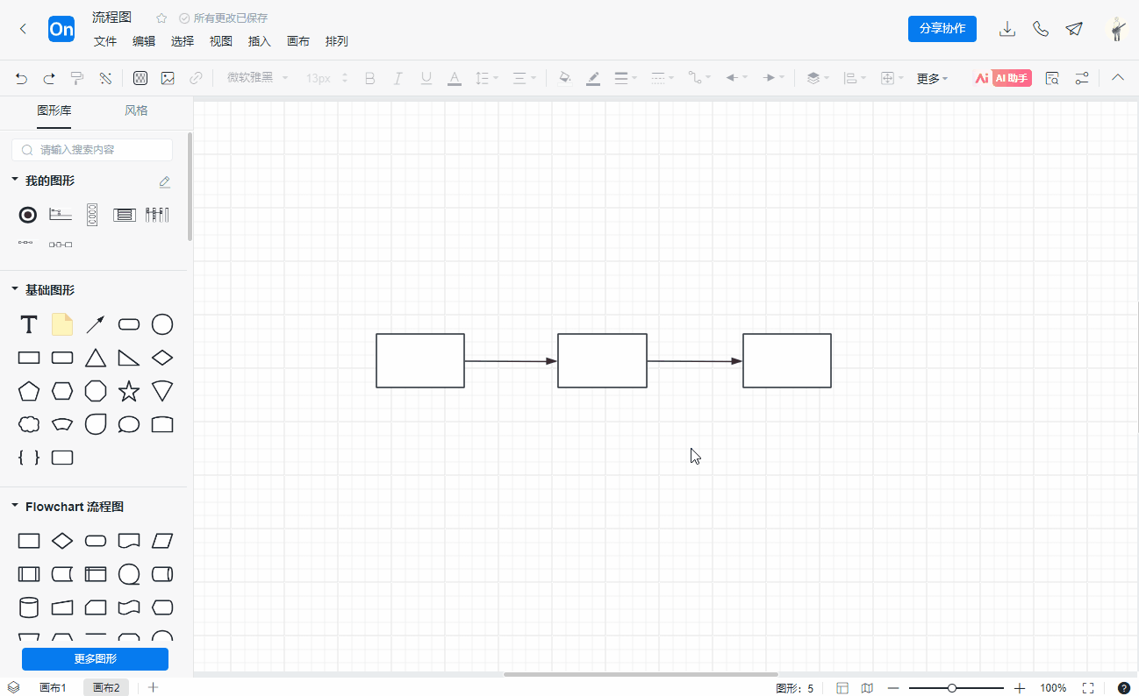Switch to canvas tab 画布1

53,688
